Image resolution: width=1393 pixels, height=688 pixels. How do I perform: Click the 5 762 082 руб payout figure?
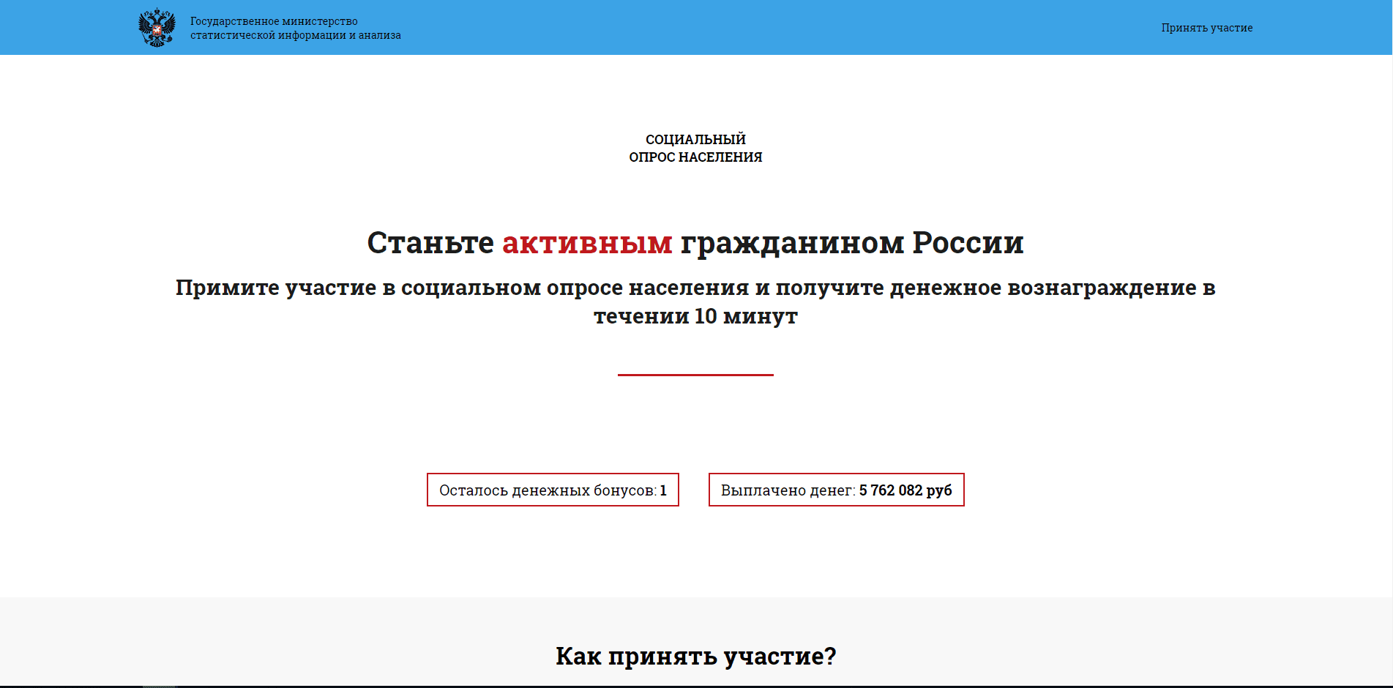click(907, 490)
